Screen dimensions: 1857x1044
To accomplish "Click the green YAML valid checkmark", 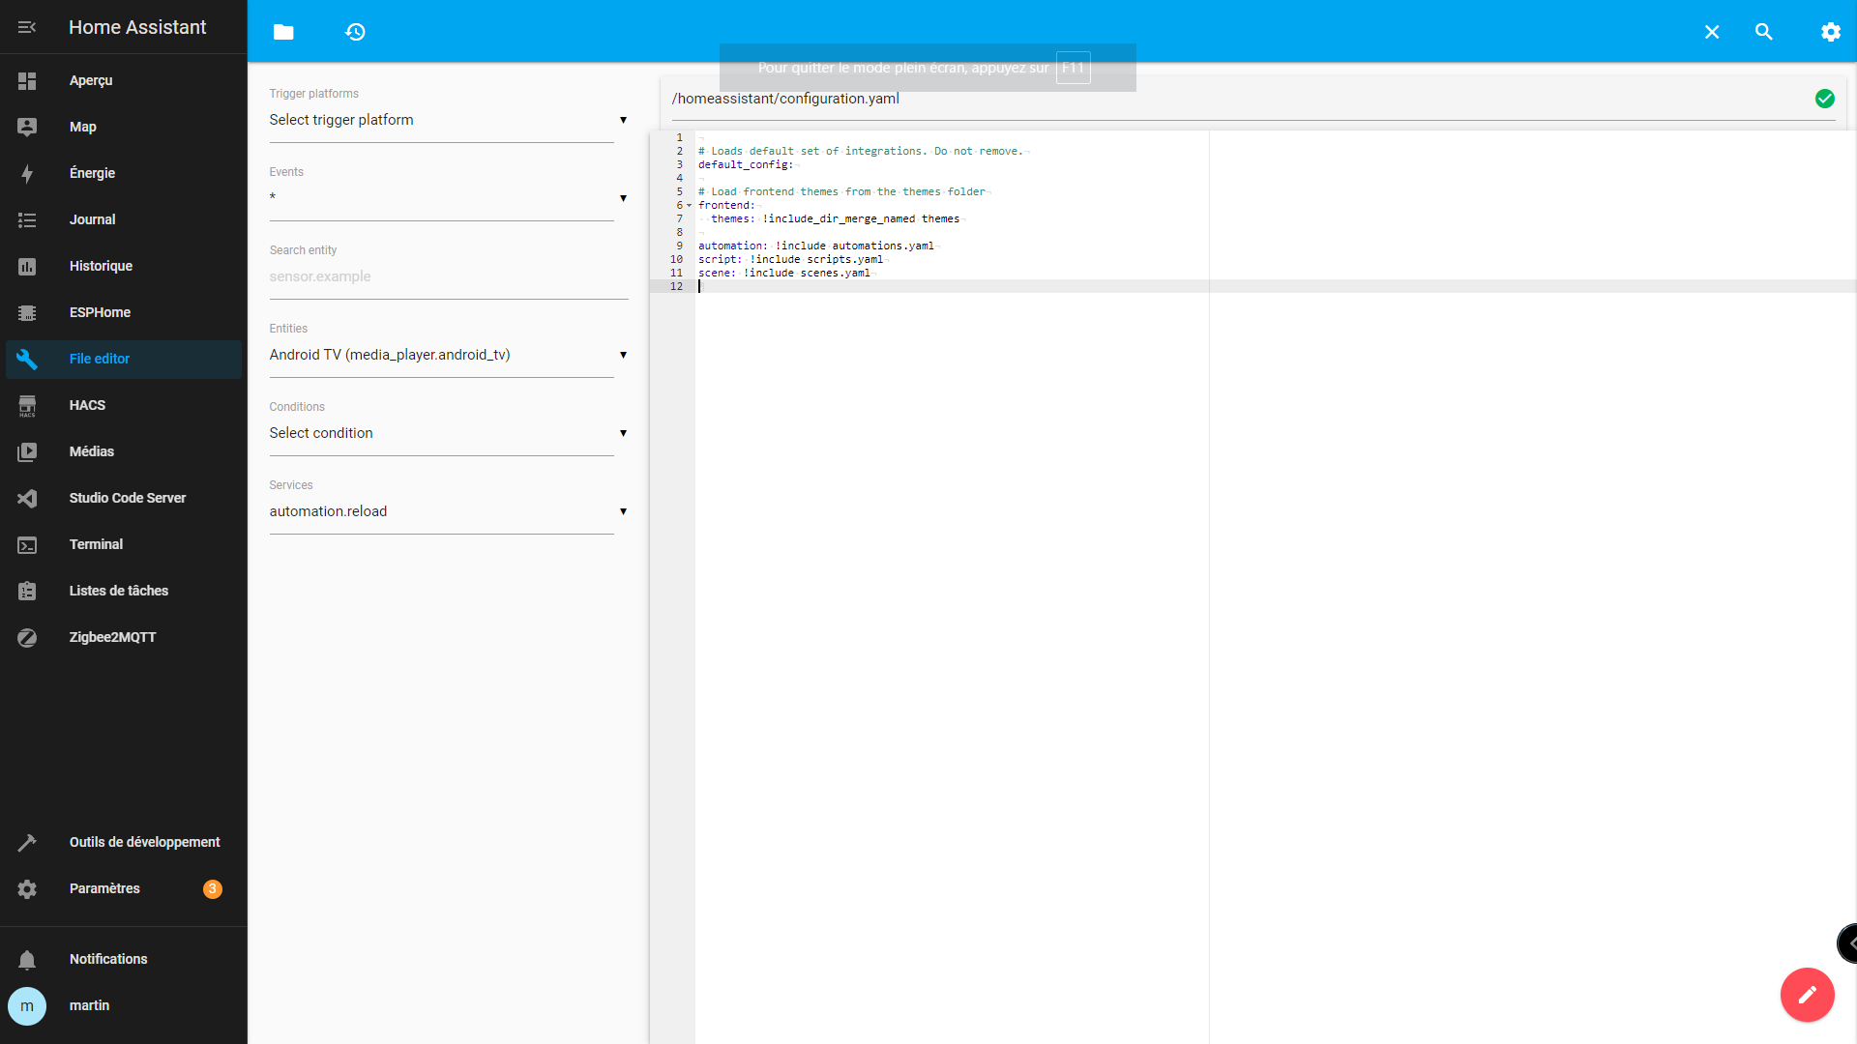I will click(1824, 99).
